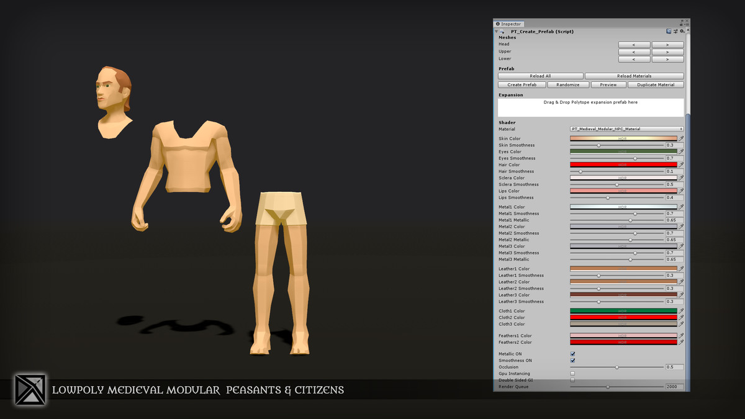The image size is (745, 419).
Task: Enable Double Sided GI
Action: 572,380
